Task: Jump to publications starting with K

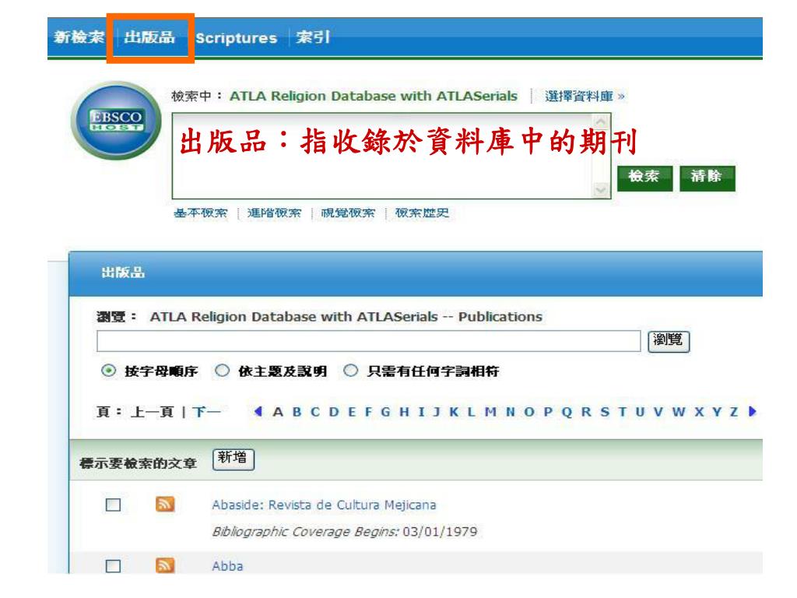Action: tap(454, 412)
